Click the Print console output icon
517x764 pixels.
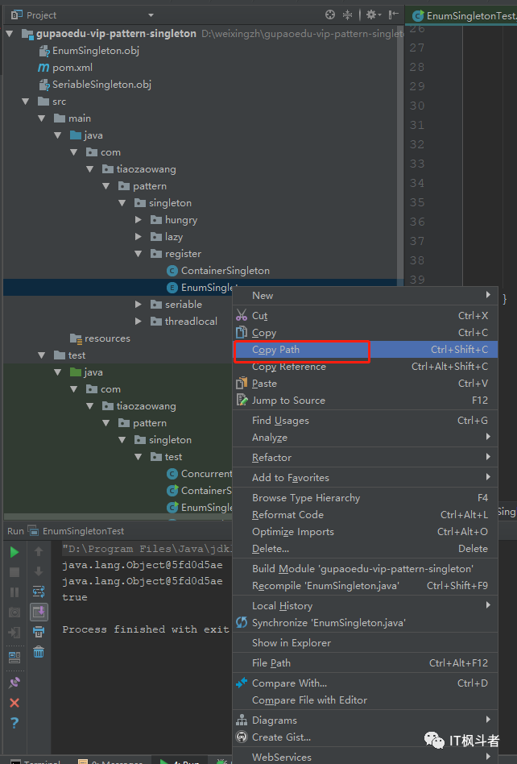coord(39,632)
